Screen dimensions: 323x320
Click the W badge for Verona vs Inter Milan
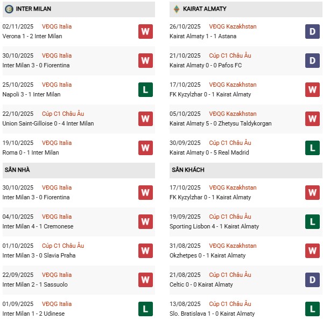tap(145, 31)
